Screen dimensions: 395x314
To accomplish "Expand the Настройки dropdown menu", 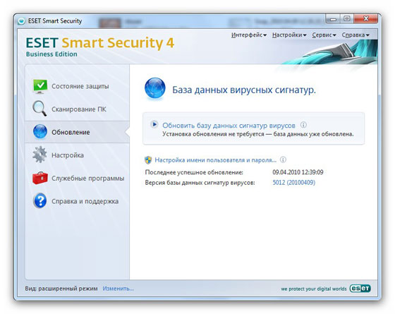I will point(289,35).
